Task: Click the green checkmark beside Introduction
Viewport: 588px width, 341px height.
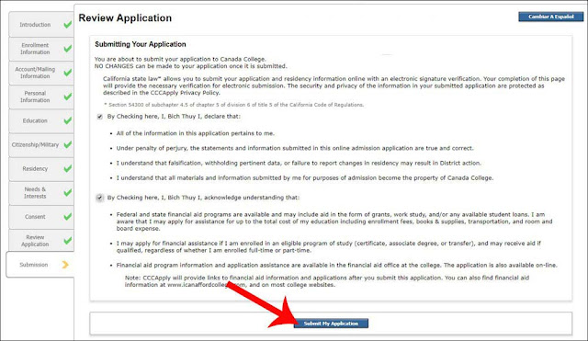Action: point(67,25)
